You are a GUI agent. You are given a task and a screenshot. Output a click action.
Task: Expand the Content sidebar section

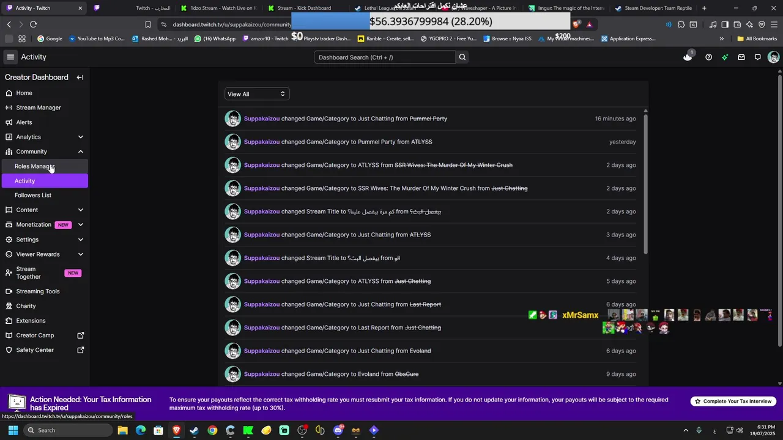coord(80,210)
